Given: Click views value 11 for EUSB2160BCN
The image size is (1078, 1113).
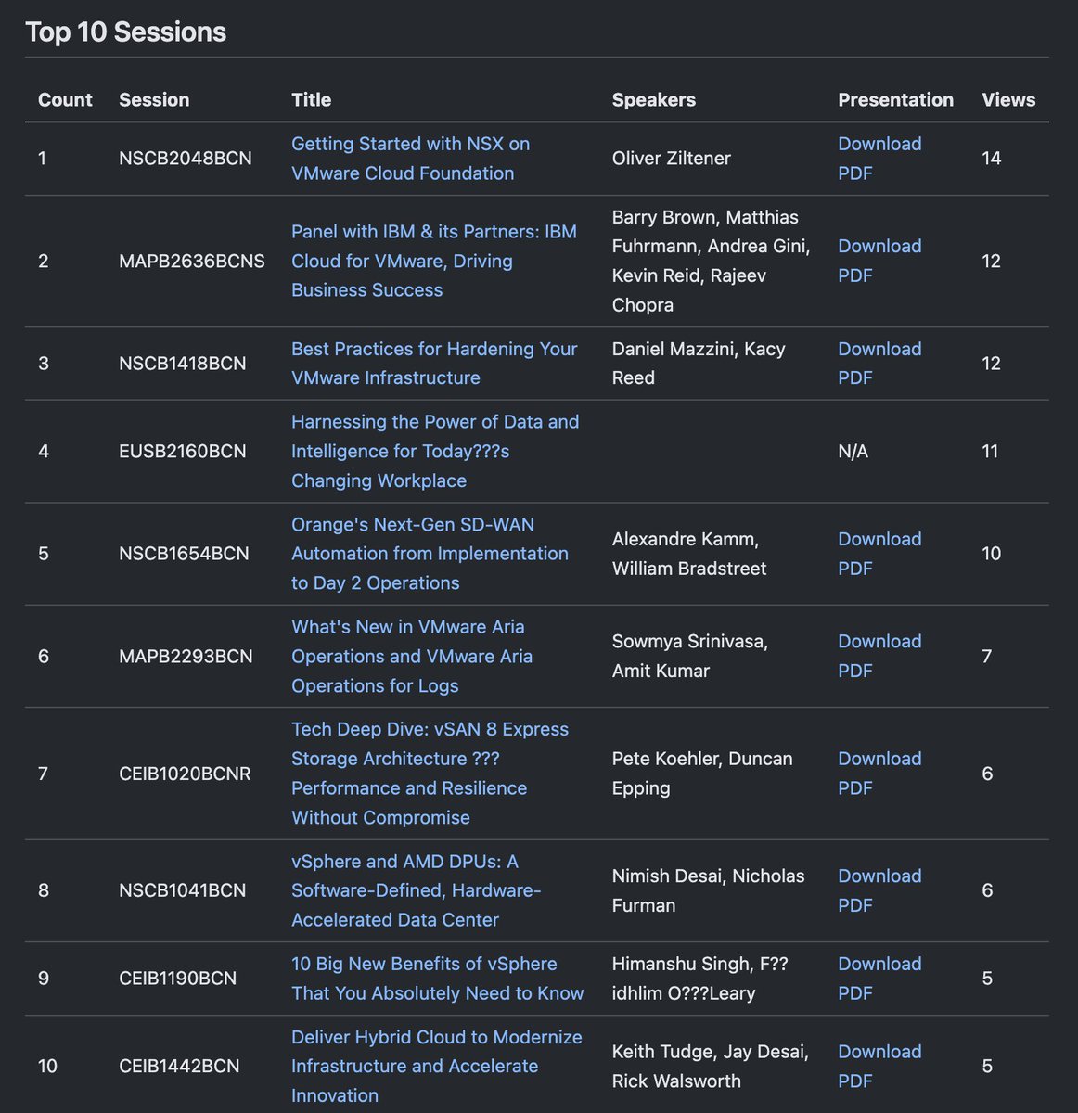Looking at the screenshot, I should [x=990, y=451].
